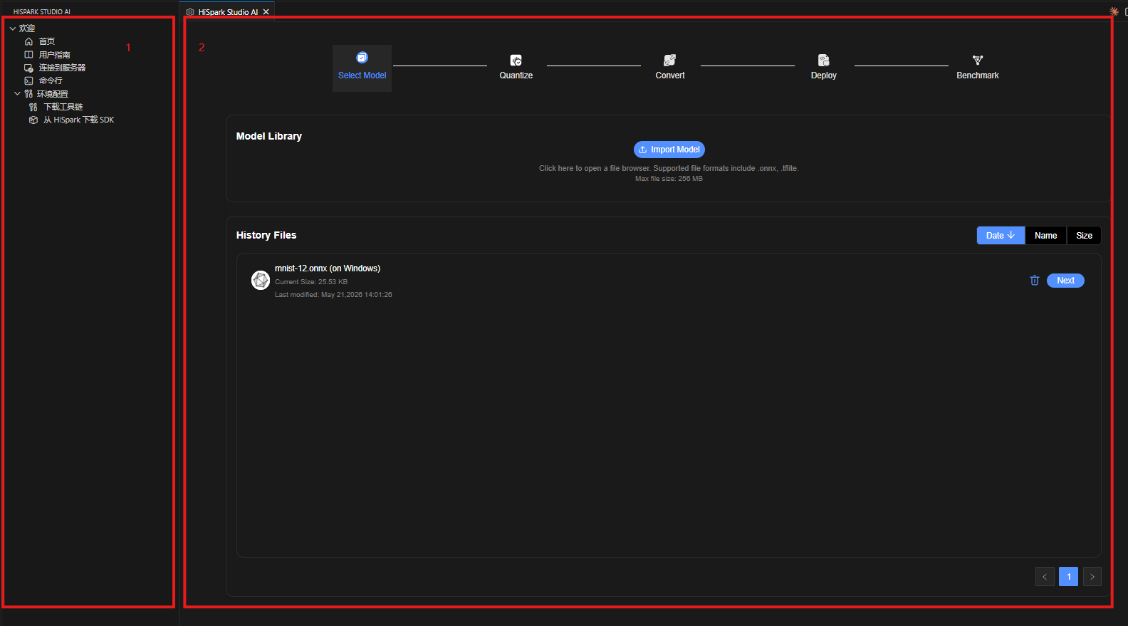Image resolution: width=1128 pixels, height=626 pixels.
Task: Go to the previous page of history files
Action: coord(1045,577)
